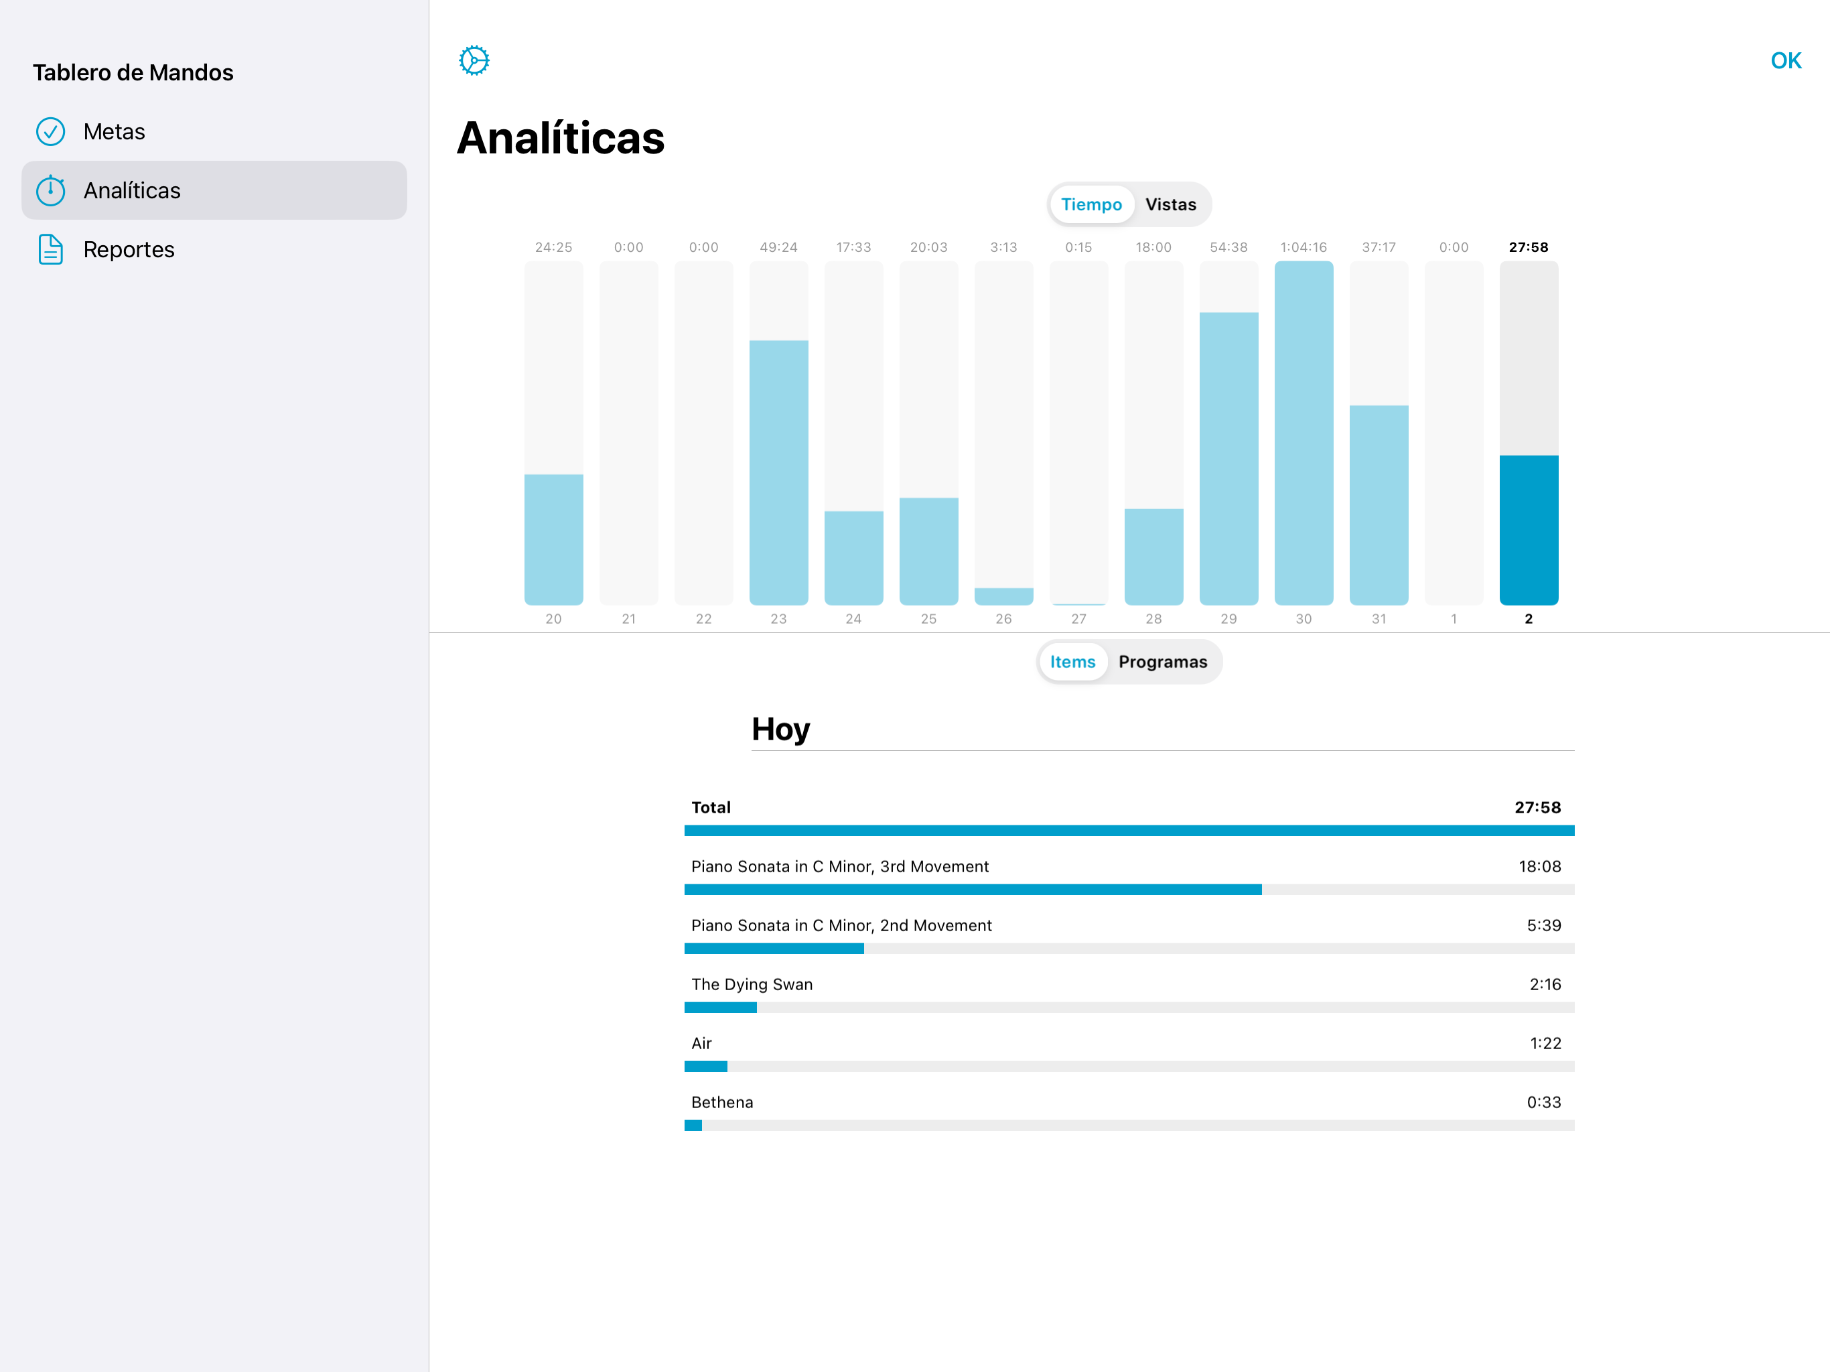1830x1372 pixels.
Task: Select the day 30 bar
Action: coord(1303,433)
